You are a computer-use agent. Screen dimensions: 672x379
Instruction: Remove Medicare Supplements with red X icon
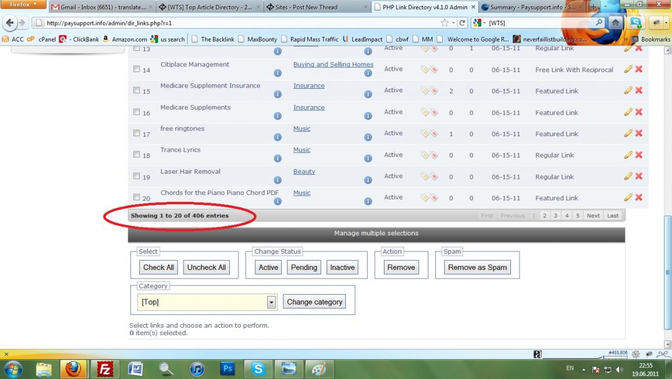[x=639, y=112]
